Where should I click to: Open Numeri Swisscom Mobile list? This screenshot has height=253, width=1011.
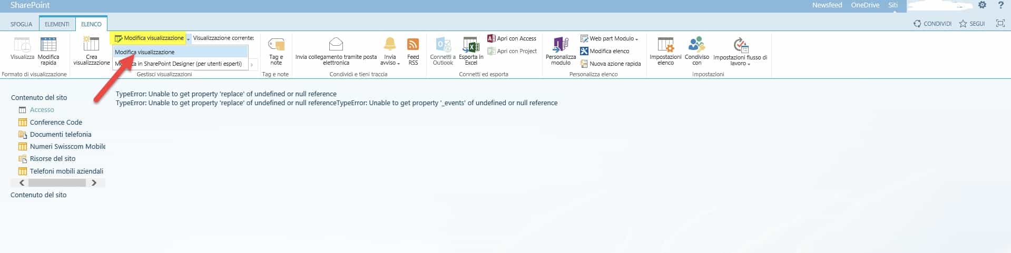(67, 146)
